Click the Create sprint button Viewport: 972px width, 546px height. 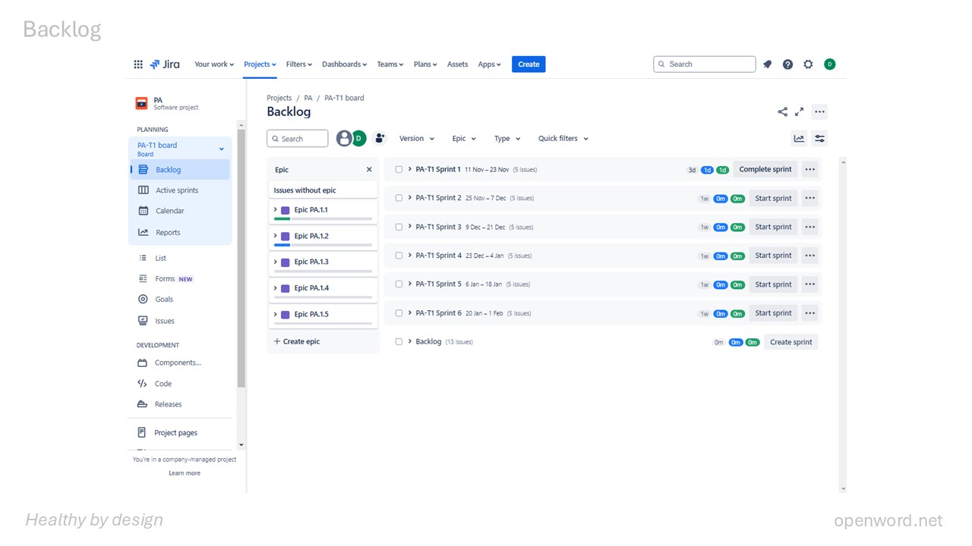pos(791,342)
